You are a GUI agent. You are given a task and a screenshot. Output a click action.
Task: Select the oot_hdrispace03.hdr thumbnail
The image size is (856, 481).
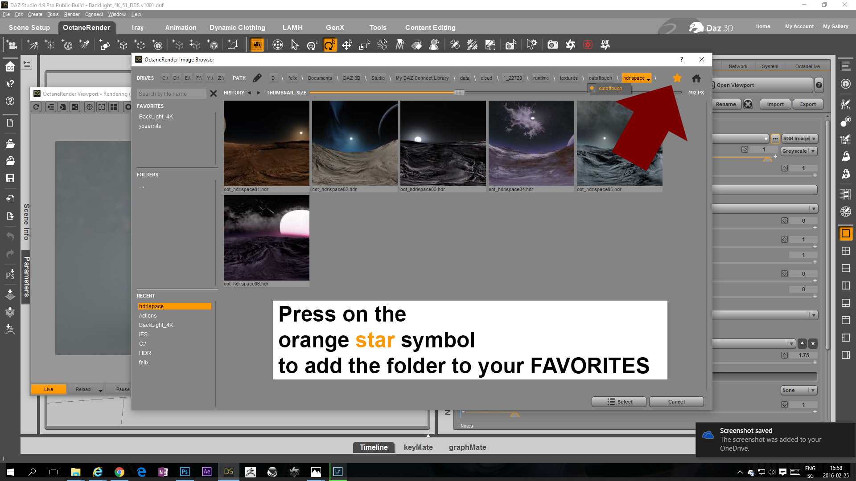point(443,143)
